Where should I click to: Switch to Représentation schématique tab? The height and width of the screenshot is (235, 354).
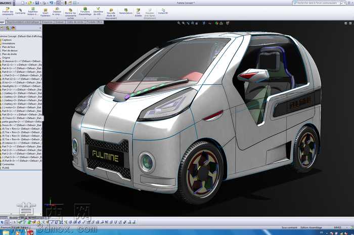pos(23,22)
